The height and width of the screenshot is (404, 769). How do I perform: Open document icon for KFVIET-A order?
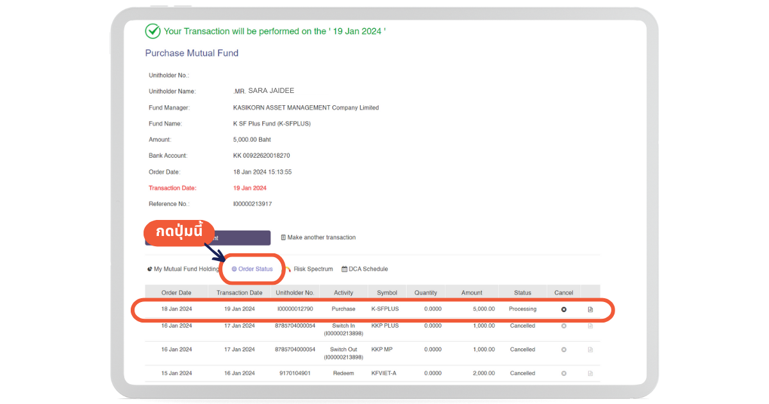coord(590,373)
